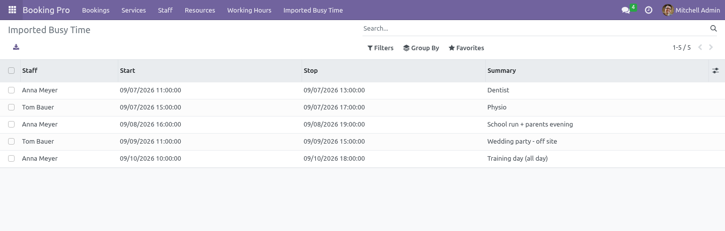Image resolution: width=725 pixels, height=231 pixels.
Task: Toggle select-all rows checkbox in header
Action: 11,71
